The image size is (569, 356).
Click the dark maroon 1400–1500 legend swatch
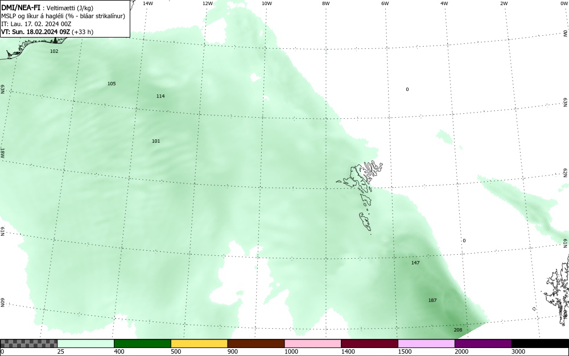coord(369,343)
